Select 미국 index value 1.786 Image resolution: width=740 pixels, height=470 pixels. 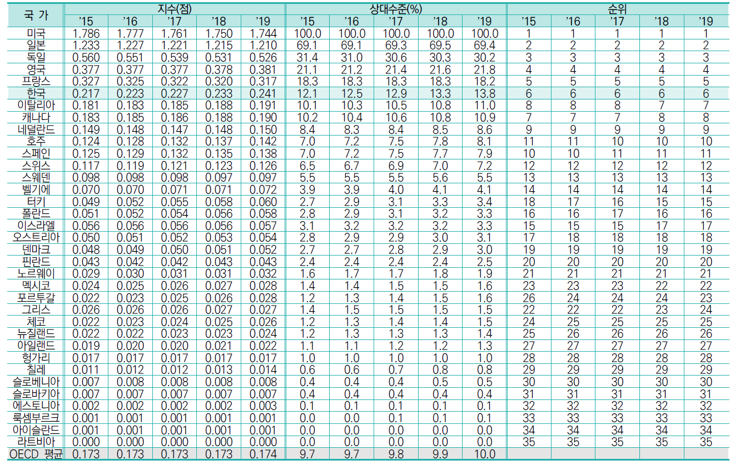click(86, 33)
